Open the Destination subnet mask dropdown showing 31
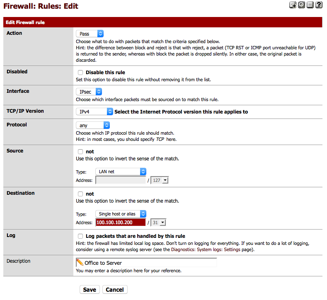Image resolution: width=327 pixels, height=300 pixels. pyautogui.click(x=158, y=223)
